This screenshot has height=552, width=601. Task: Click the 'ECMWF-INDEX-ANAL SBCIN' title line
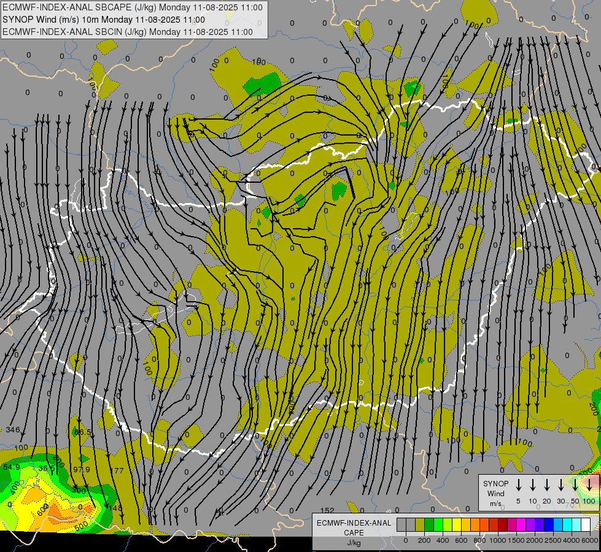point(128,32)
